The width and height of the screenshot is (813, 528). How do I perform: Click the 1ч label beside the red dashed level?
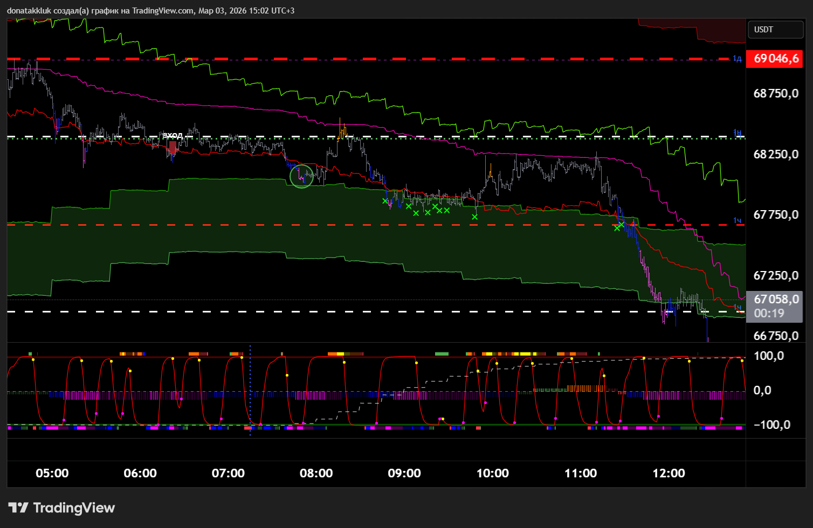click(x=737, y=220)
